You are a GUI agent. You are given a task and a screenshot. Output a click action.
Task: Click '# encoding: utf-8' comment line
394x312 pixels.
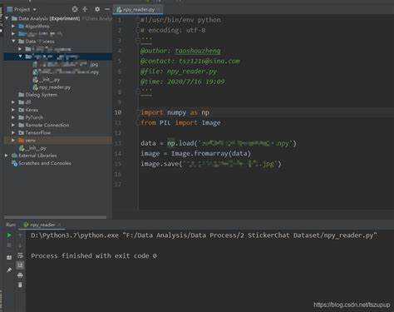(173, 30)
